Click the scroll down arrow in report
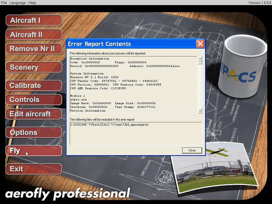The width and height of the screenshot is (272, 204). 200,111
